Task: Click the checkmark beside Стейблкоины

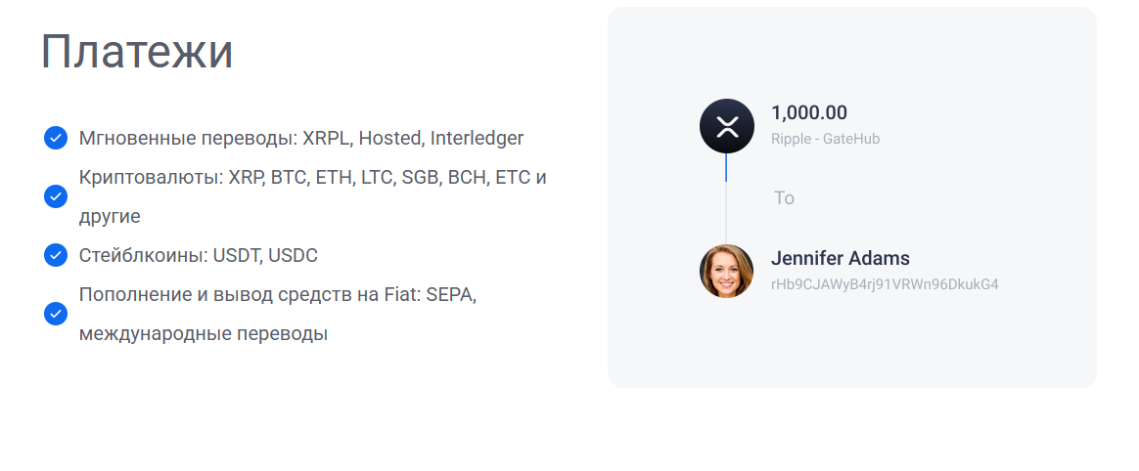Action: (x=56, y=255)
